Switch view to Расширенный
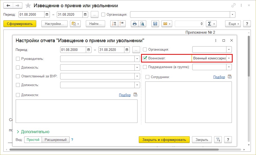The image size is (256, 155). point(56,140)
